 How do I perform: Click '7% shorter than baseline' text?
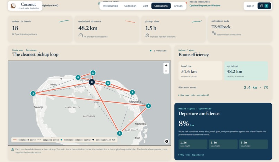point(96,37)
